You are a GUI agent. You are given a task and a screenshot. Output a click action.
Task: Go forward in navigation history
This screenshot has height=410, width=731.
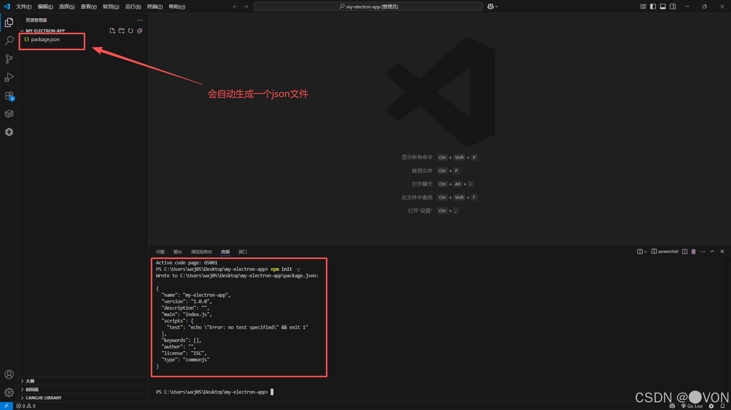tap(245, 6)
